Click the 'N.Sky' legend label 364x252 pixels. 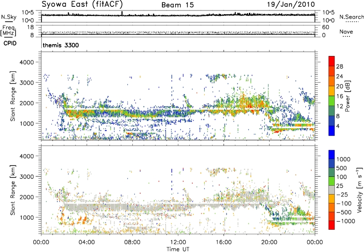[9, 17]
